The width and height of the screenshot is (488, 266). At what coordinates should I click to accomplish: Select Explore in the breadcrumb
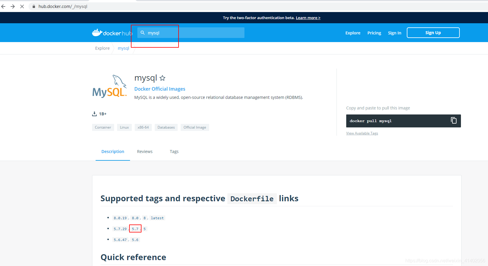tap(102, 48)
